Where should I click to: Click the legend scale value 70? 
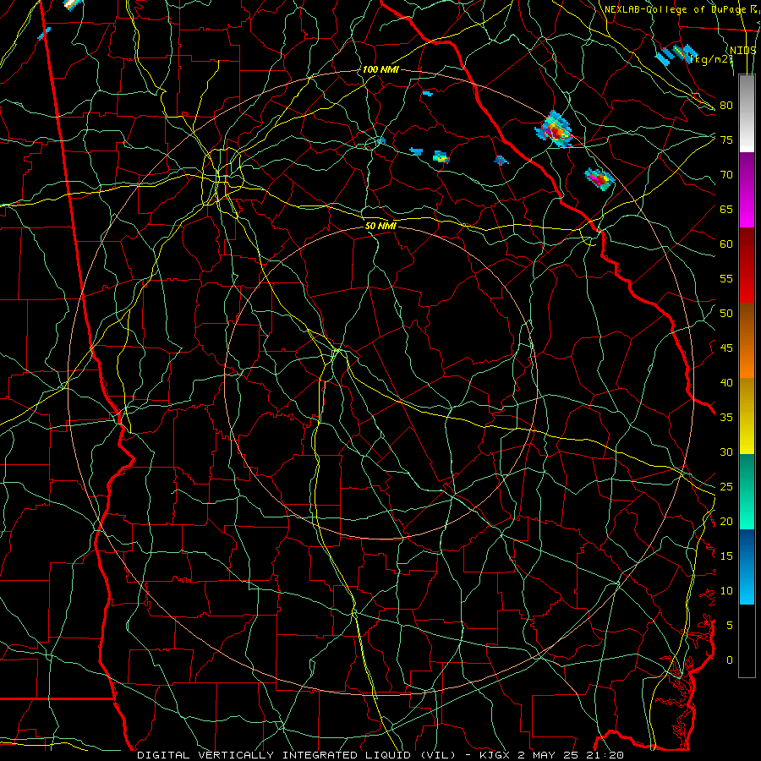pos(726,175)
